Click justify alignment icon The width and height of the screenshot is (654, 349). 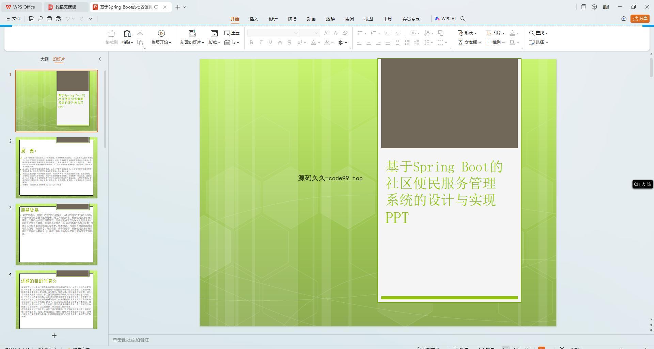pyautogui.click(x=388, y=43)
